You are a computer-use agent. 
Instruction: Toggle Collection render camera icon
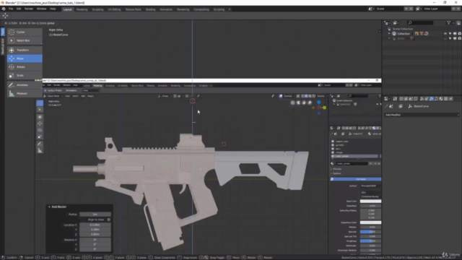click(x=459, y=34)
